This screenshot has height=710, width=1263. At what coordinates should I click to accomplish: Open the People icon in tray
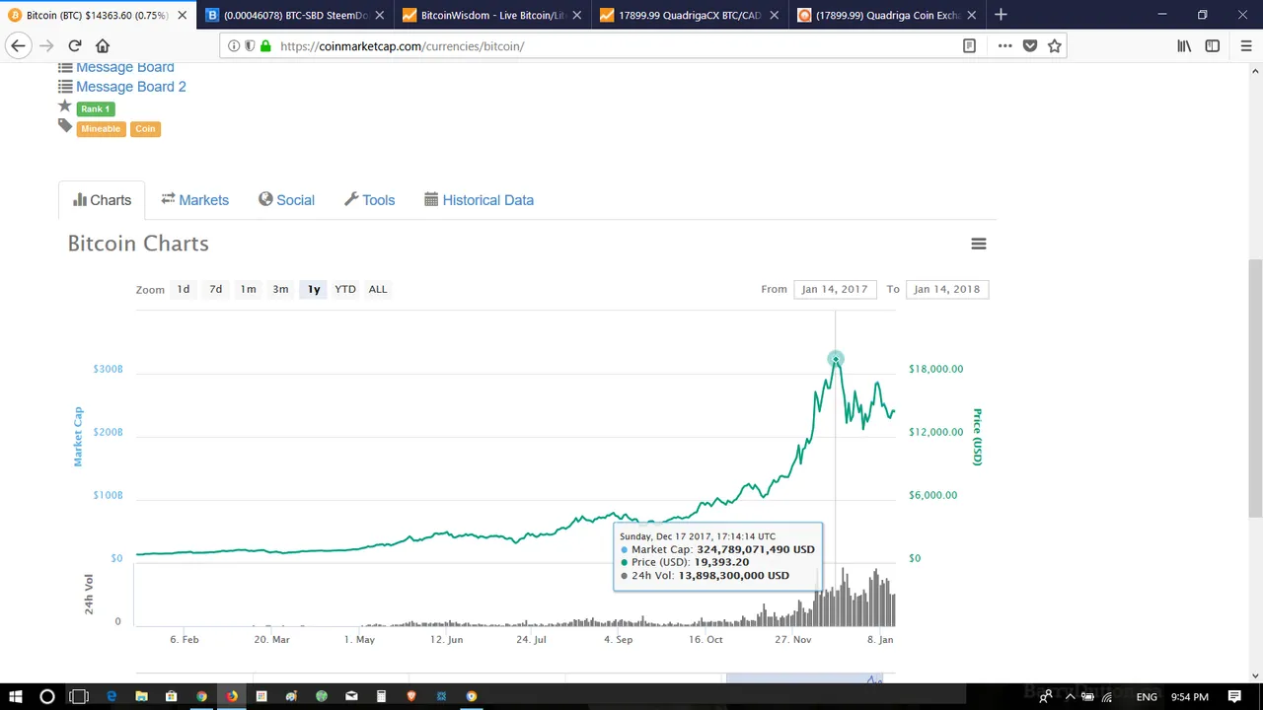tap(1044, 696)
